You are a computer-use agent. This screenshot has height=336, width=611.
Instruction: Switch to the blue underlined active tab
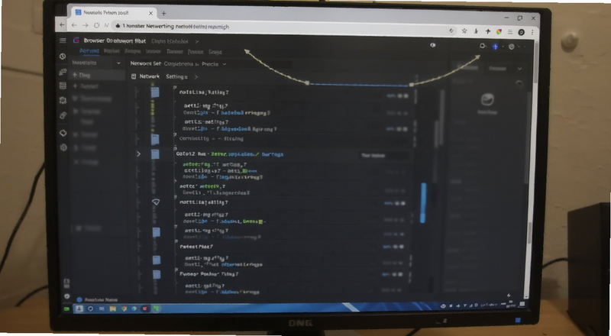[x=89, y=51]
